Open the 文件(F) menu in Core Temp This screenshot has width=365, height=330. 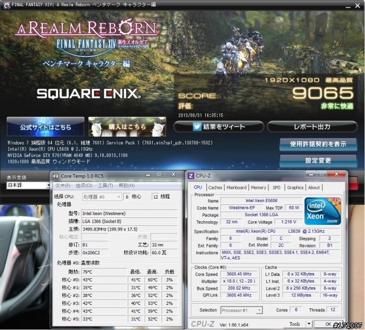pyautogui.click(x=63, y=185)
